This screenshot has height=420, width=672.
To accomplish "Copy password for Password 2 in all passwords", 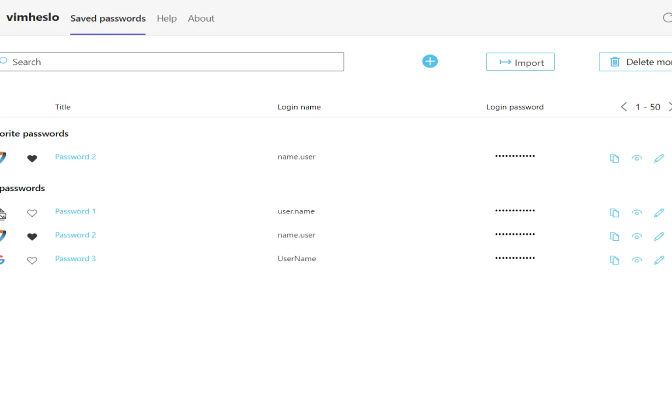I will coord(614,236).
